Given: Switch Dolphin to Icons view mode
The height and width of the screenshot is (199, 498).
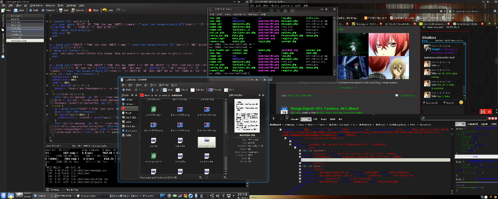Looking at the screenshot, I should pos(168,90).
